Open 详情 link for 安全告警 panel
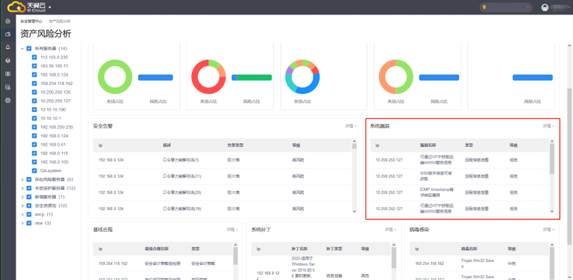Screen dimensions: 573x280 (351, 126)
